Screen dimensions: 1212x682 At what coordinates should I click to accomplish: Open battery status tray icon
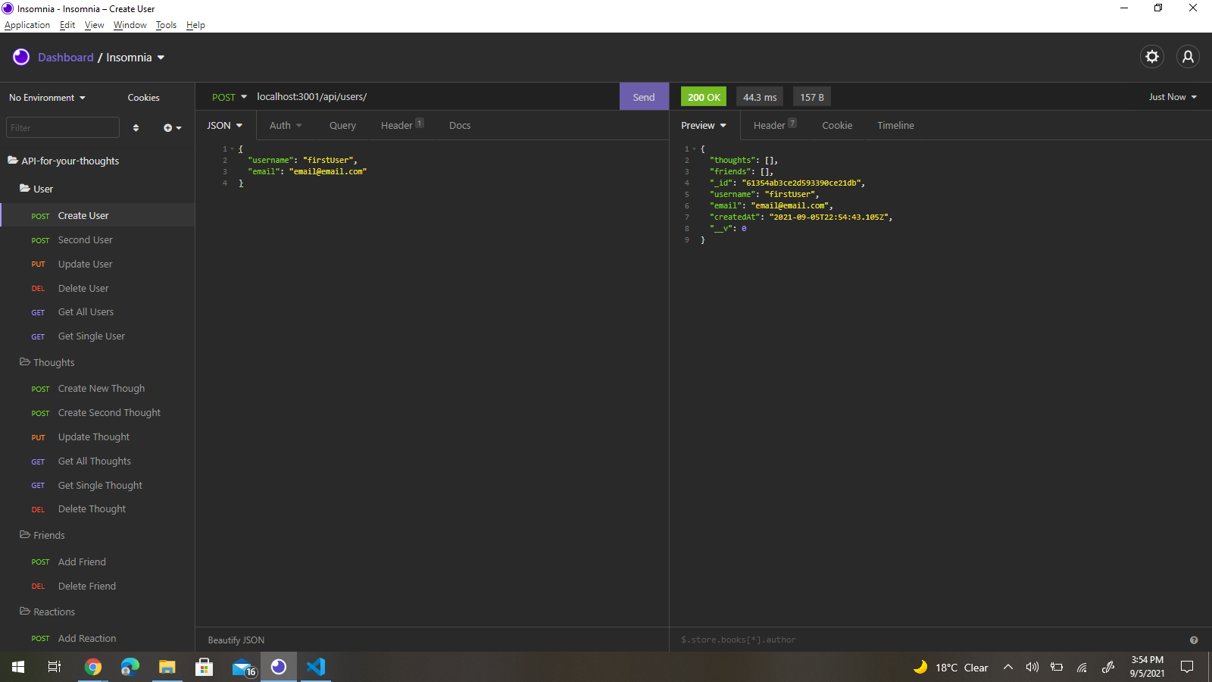click(x=1057, y=667)
